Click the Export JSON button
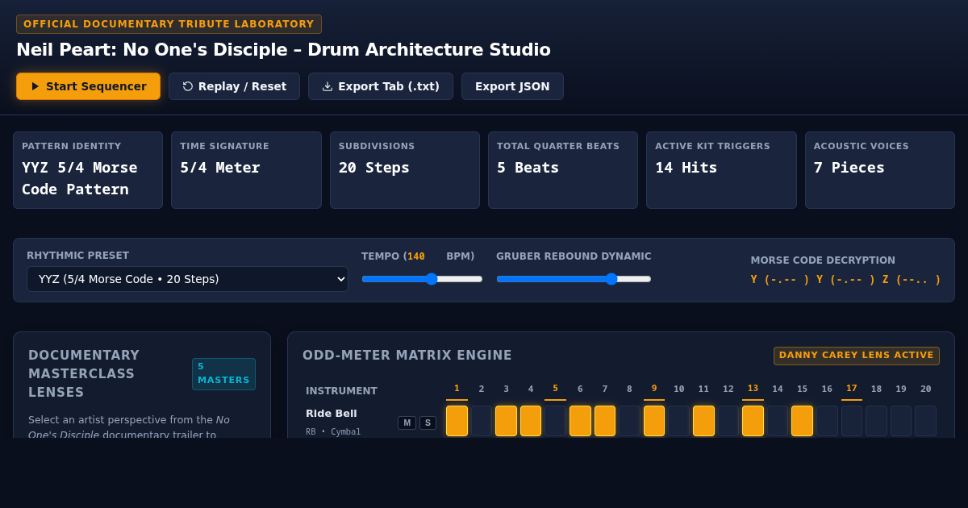The image size is (968, 508). tap(512, 86)
